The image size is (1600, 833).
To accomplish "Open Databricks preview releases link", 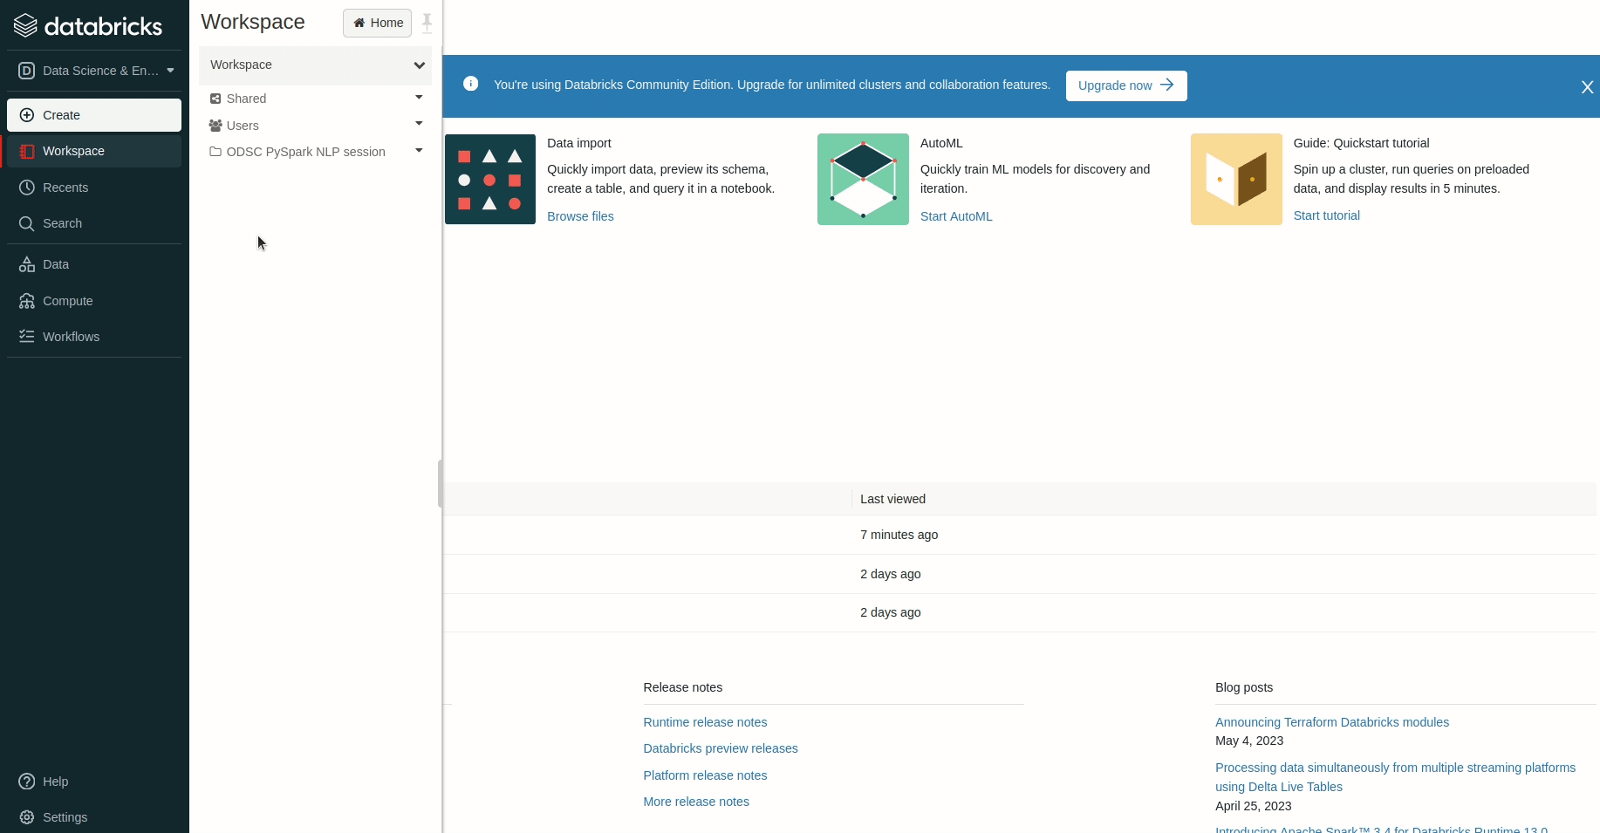I will click(x=721, y=748).
